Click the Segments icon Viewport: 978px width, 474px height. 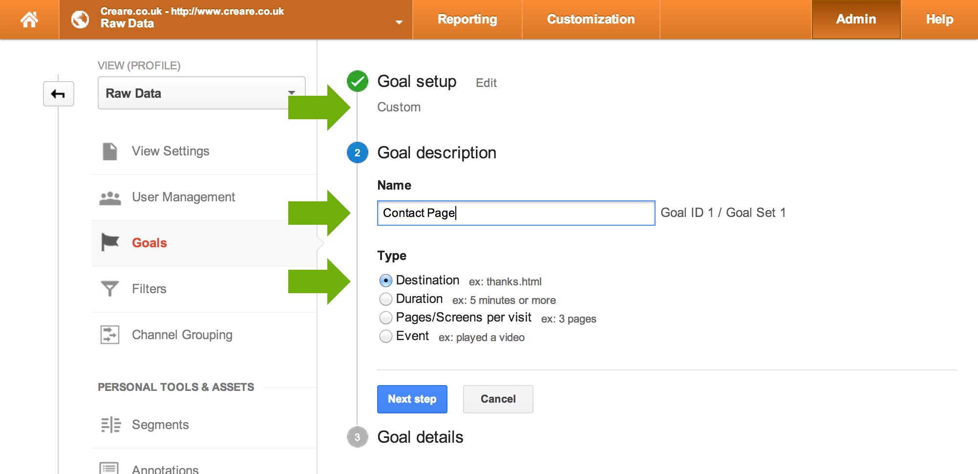click(x=110, y=425)
